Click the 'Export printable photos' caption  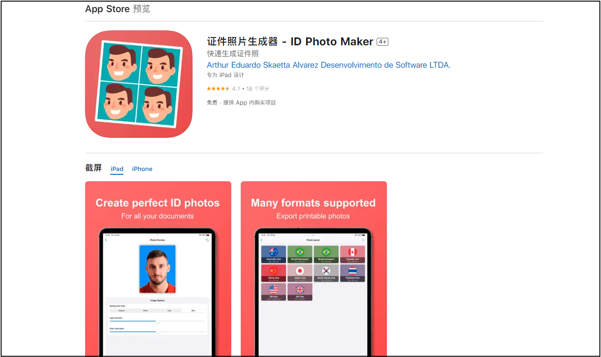coord(313,216)
